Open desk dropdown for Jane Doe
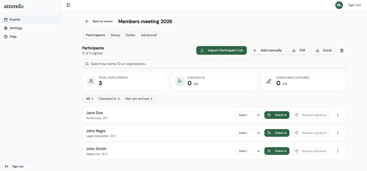 (x=248, y=115)
